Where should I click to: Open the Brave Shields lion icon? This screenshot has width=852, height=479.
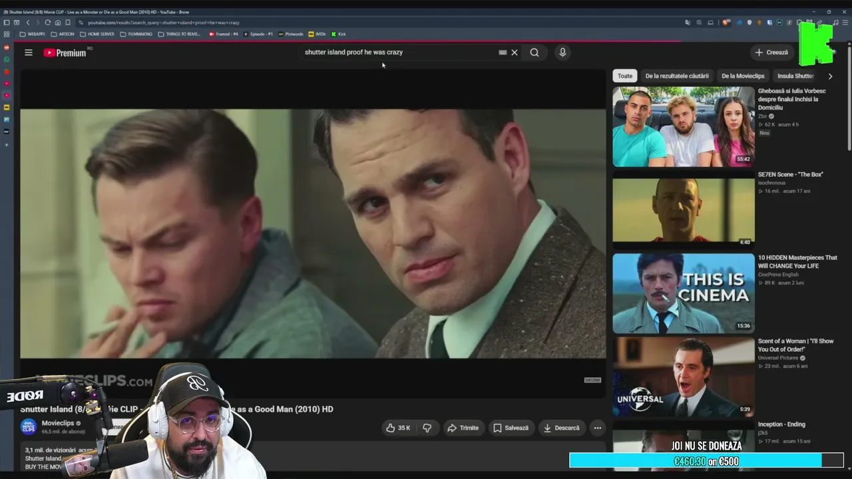pyautogui.click(x=727, y=23)
